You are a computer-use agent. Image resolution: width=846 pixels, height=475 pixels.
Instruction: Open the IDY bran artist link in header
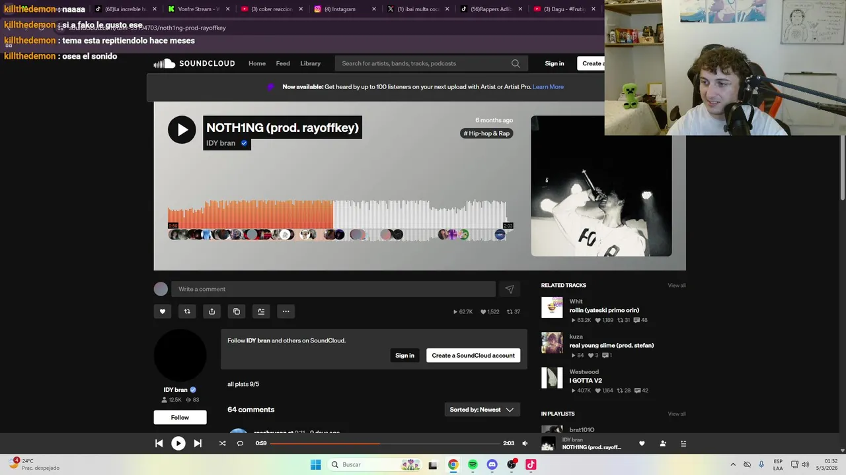pyautogui.click(x=221, y=143)
